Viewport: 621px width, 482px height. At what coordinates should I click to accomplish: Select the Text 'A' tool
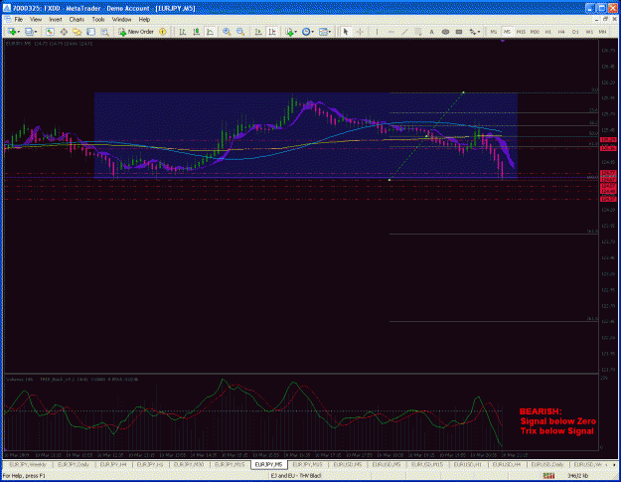[431, 32]
